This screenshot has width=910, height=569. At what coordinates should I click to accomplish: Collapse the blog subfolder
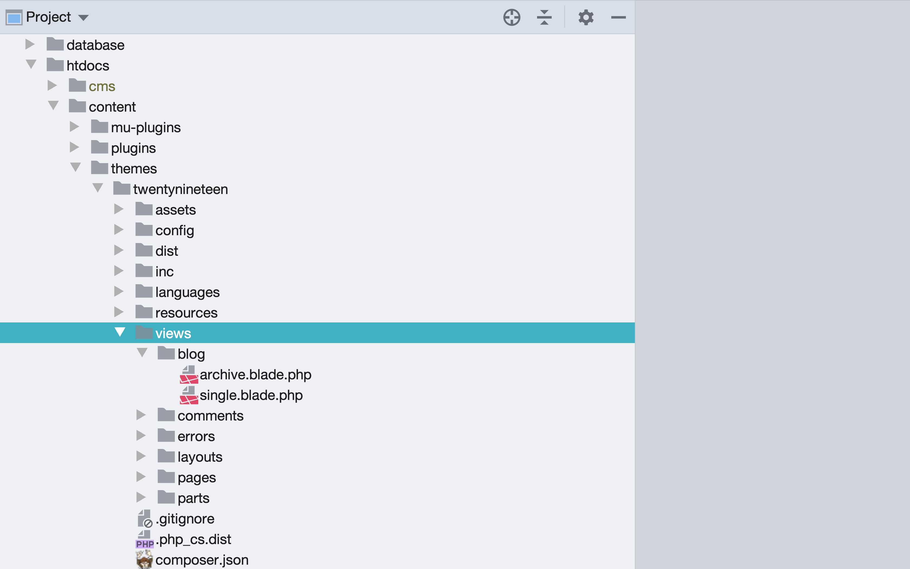(142, 353)
